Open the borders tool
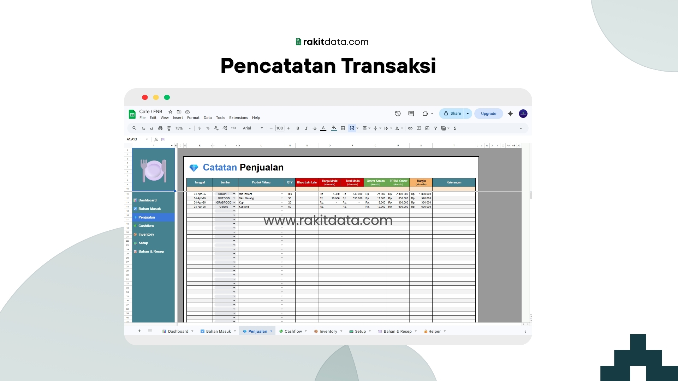 (x=343, y=128)
